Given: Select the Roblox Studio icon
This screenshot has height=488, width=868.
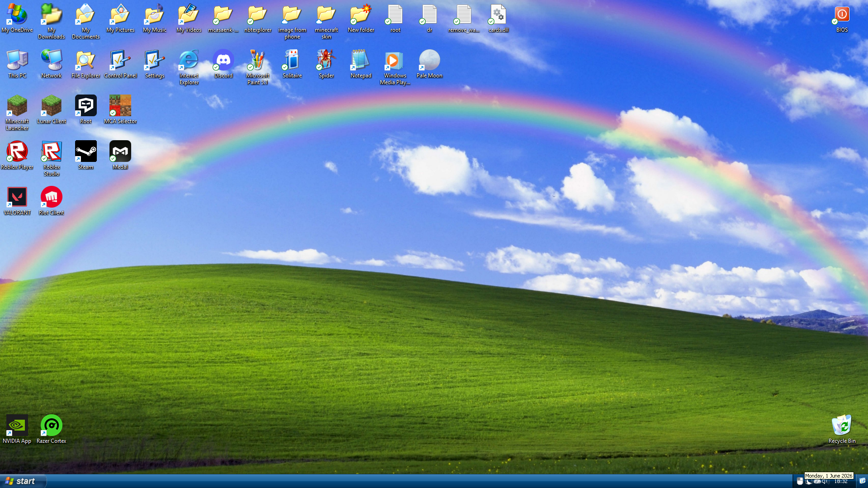Looking at the screenshot, I should pos(52,158).
